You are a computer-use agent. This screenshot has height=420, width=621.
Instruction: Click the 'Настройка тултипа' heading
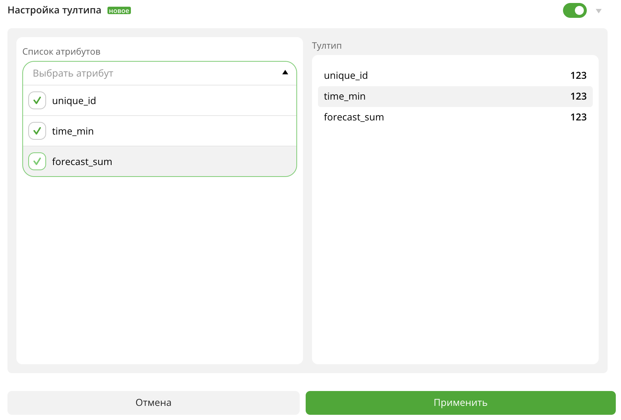(54, 10)
